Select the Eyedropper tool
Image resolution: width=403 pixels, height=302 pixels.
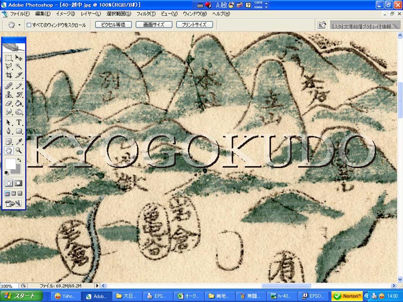[x=18, y=142]
